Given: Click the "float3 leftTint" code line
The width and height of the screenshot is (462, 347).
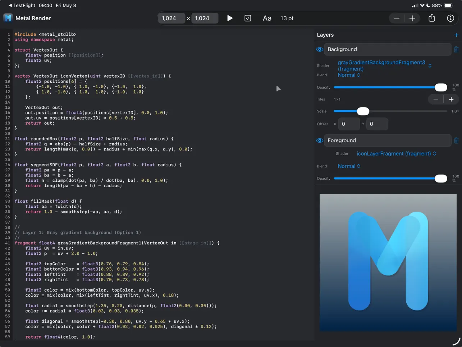Looking at the screenshot, I should [x=87, y=274].
